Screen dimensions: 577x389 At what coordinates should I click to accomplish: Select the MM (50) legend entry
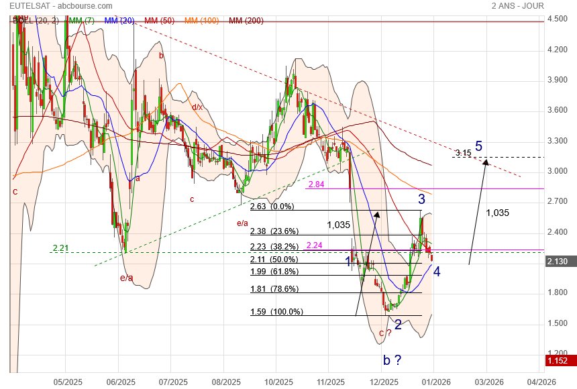point(159,21)
